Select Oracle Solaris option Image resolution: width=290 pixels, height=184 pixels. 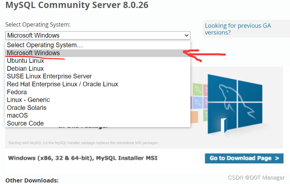(x=98, y=108)
